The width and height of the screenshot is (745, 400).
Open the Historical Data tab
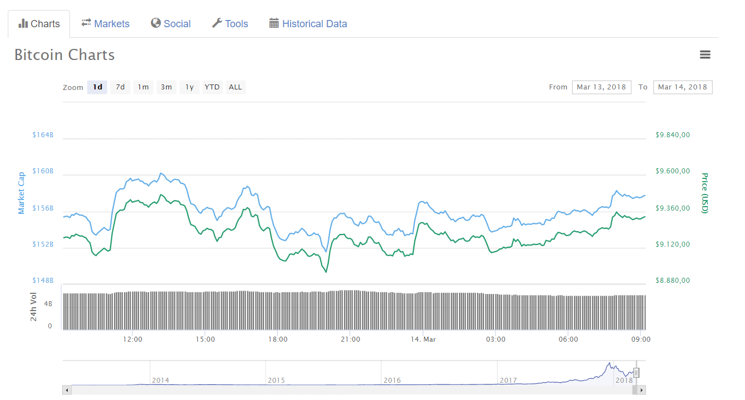pyautogui.click(x=308, y=24)
